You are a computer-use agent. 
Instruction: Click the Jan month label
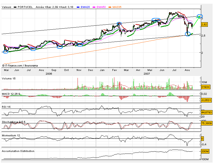pos(102,70)
